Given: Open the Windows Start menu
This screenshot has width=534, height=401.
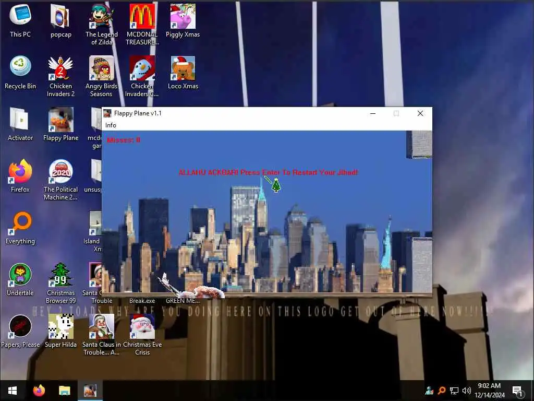Looking at the screenshot, I should [13, 391].
